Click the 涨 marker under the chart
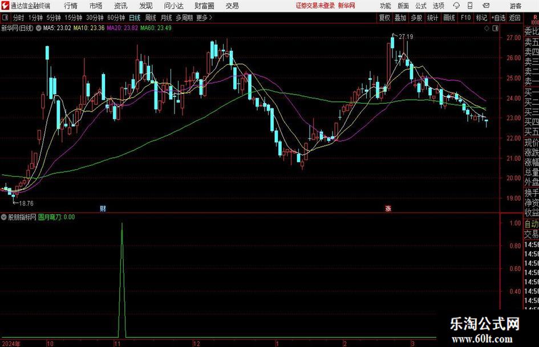 coord(388,209)
